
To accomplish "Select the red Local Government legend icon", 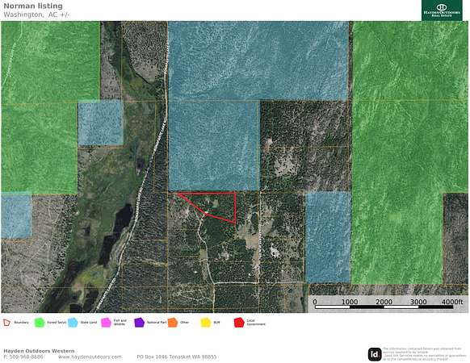I will 239,323.
